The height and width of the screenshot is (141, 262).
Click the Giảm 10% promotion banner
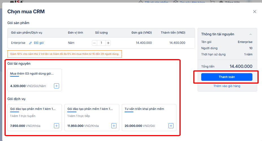coord(64,54)
